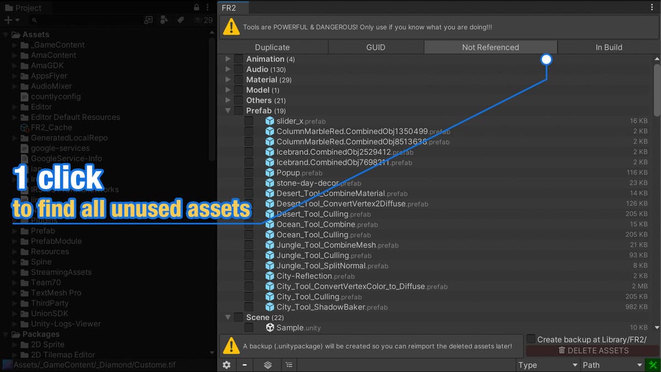The image size is (661, 372).
Task: Check the Audio group checkbox
Action: coord(239,69)
